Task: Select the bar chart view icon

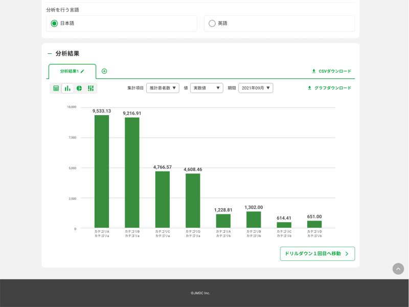Action: [x=67, y=89]
